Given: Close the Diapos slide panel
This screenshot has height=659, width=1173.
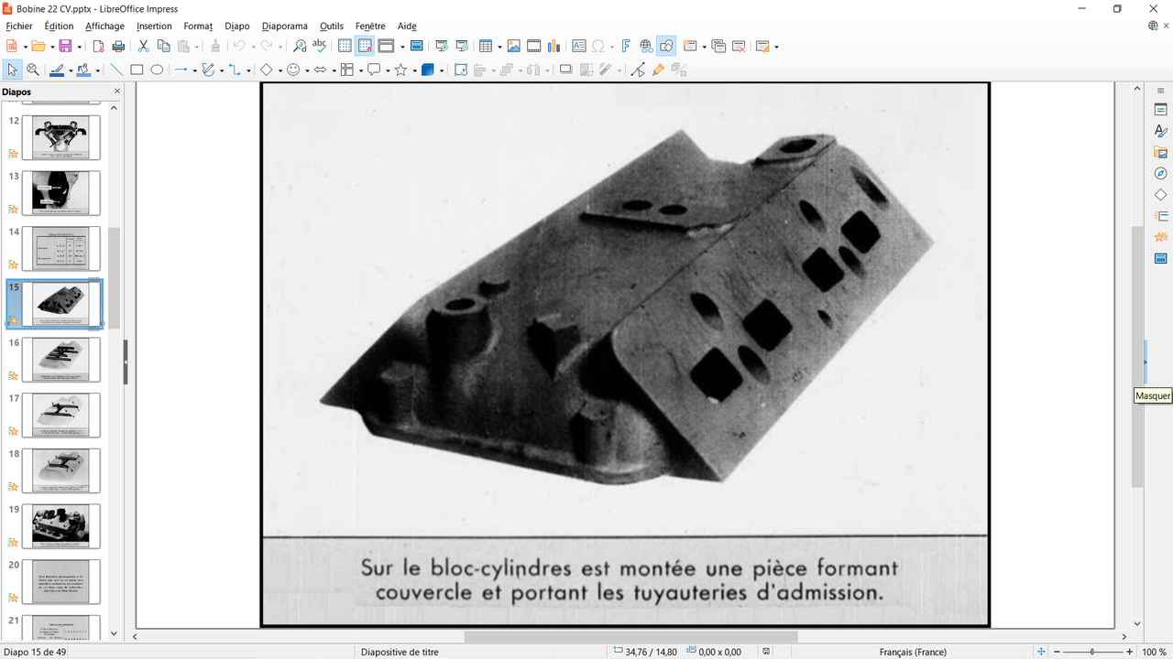Looking at the screenshot, I should click(116, 92).
